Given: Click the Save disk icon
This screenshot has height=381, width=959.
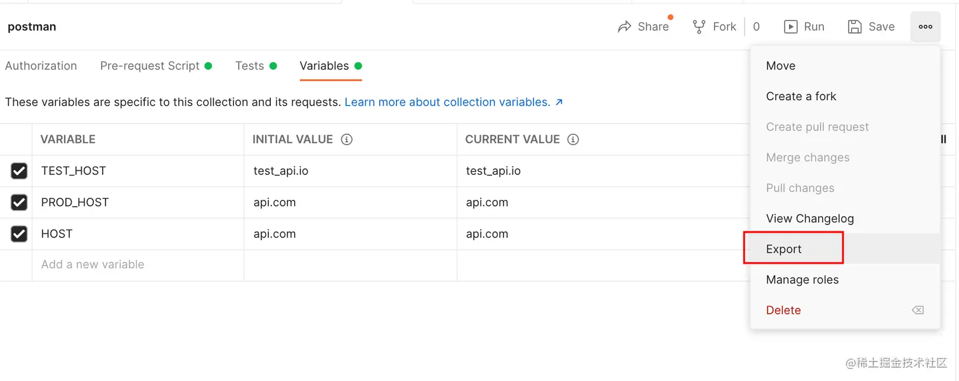Looking at the screenshot, I should coord(855,27).
